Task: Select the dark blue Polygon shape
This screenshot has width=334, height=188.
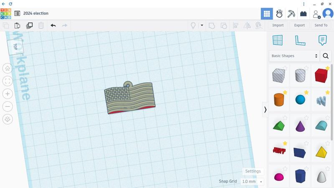Action: (300, 176)
